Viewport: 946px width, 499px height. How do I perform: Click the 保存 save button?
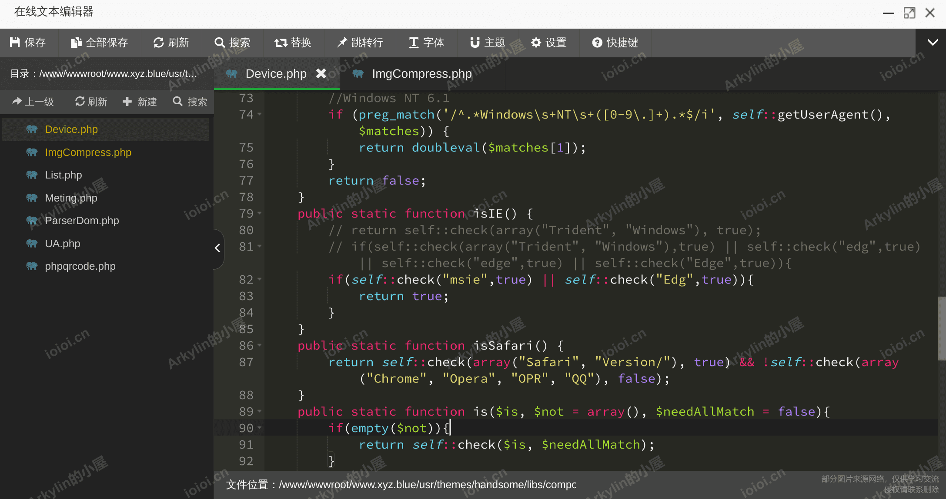tap(28, 43)
